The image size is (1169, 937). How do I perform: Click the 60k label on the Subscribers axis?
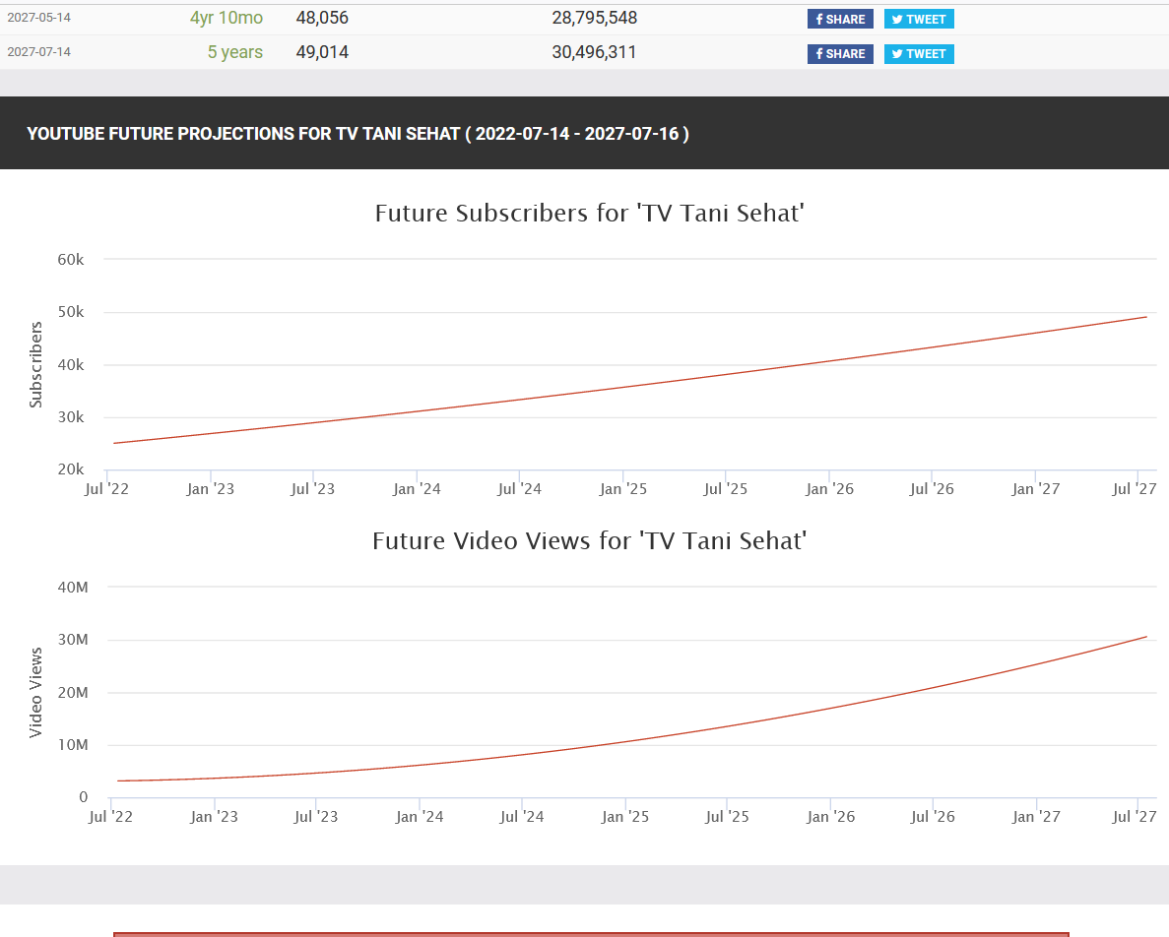[x=72, y=259]
